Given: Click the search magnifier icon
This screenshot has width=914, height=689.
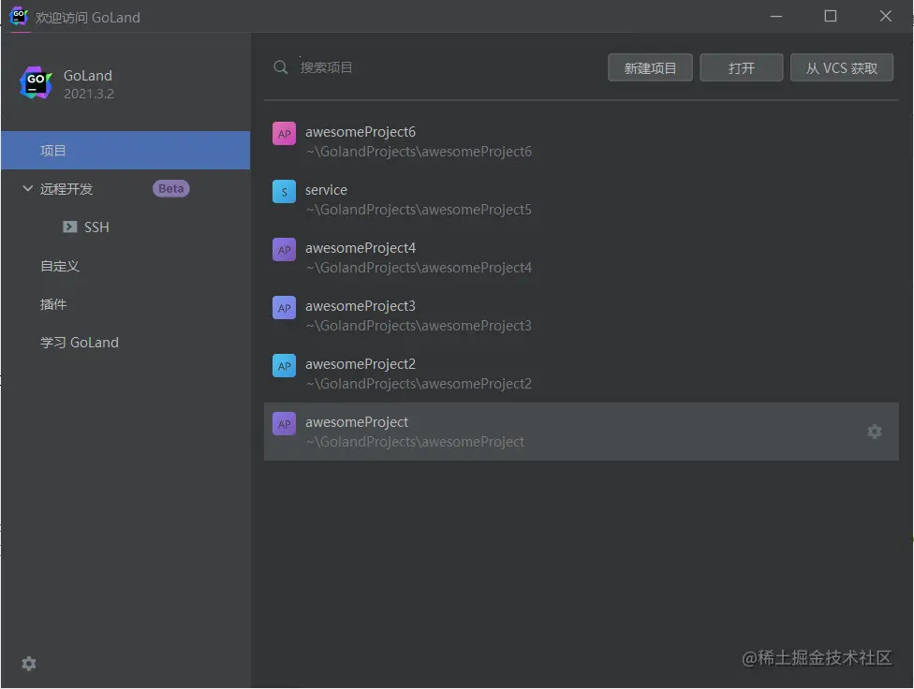Looking at the screenshot, I should (x=280, y=67).
